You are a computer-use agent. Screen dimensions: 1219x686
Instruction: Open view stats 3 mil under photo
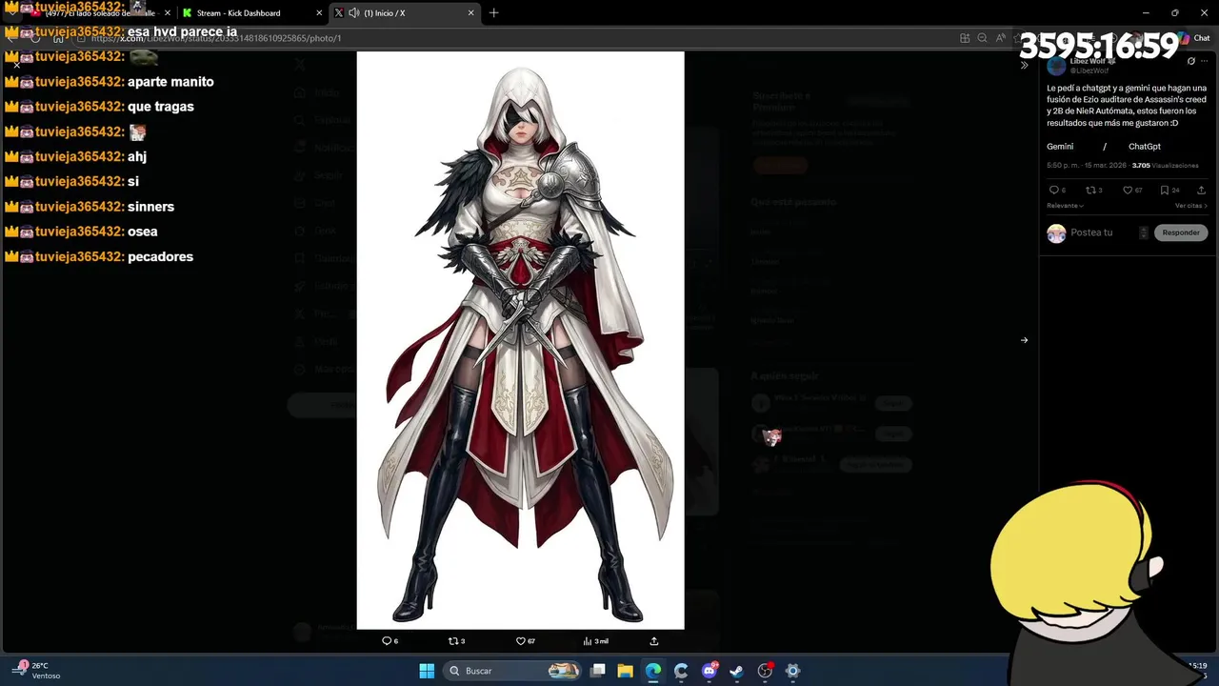click(595, 641)
